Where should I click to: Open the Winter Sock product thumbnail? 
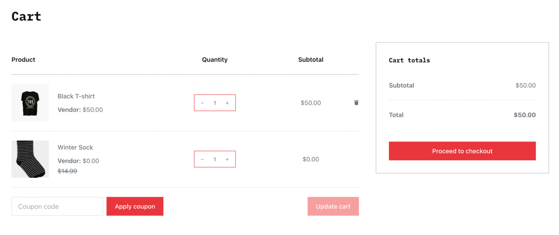(30, 159)
